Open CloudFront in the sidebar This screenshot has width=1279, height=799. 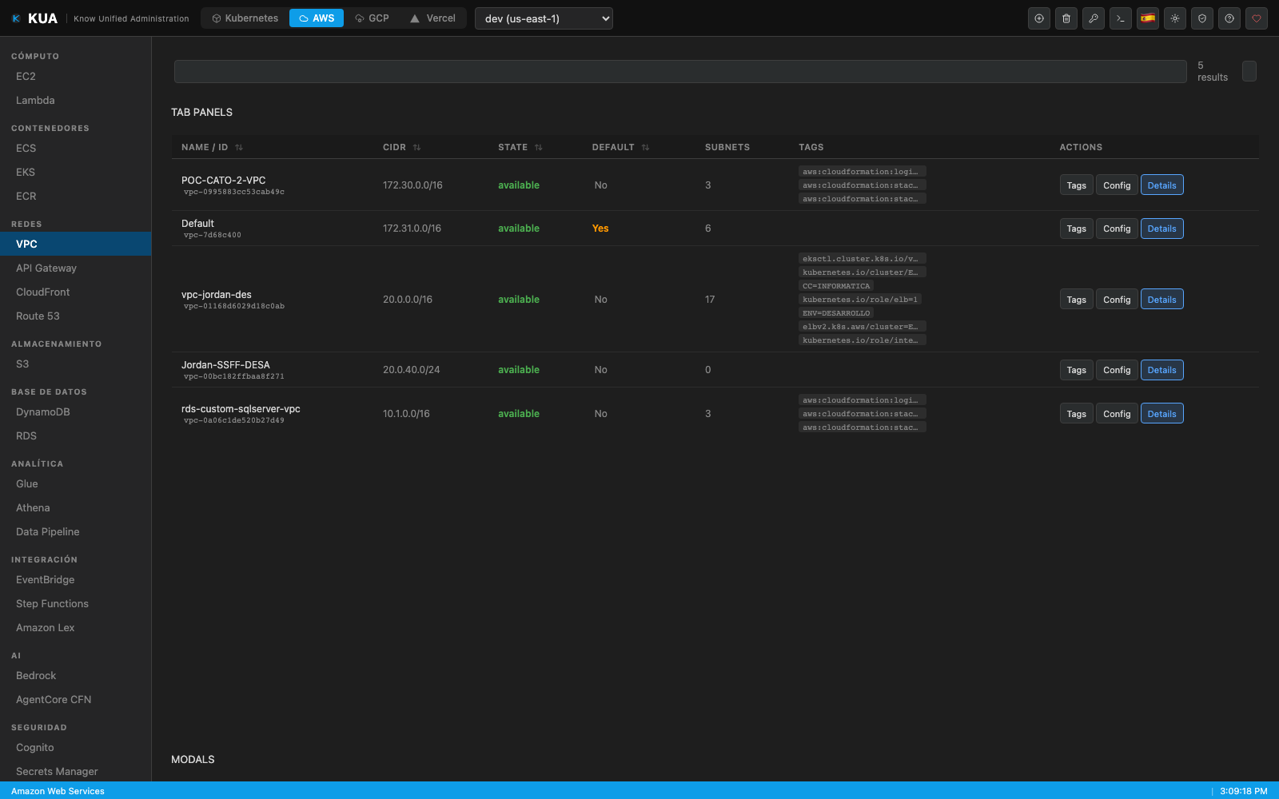coord(76,292)
